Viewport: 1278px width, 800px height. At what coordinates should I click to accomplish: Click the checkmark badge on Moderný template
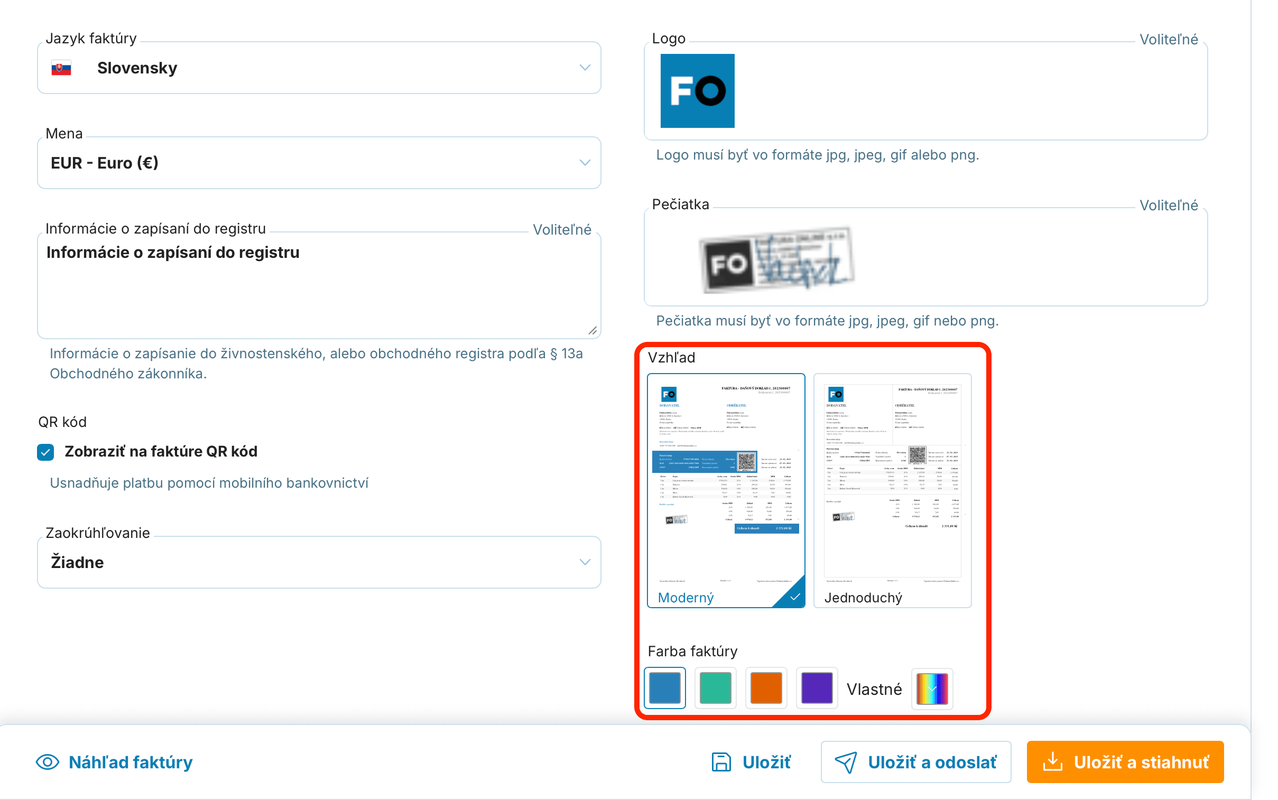[x=794, y=597]
